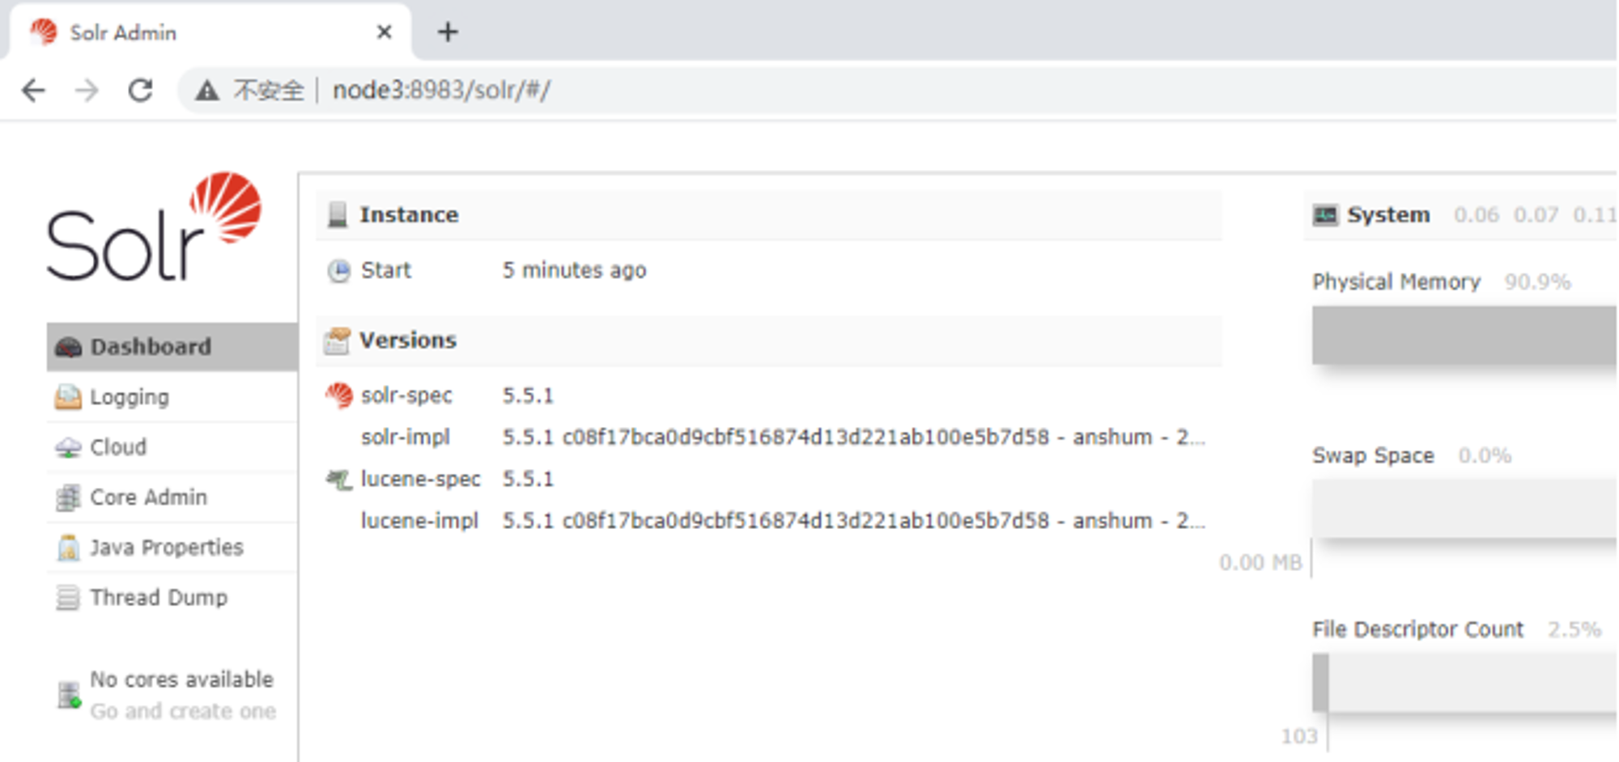
Task: Open a new tab with plus button
Action: (x=448, y=32)
